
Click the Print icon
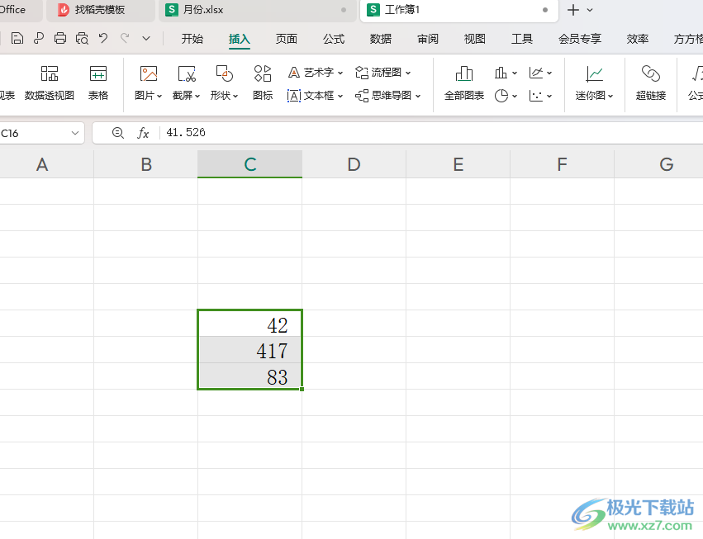(x=60, y=39)
